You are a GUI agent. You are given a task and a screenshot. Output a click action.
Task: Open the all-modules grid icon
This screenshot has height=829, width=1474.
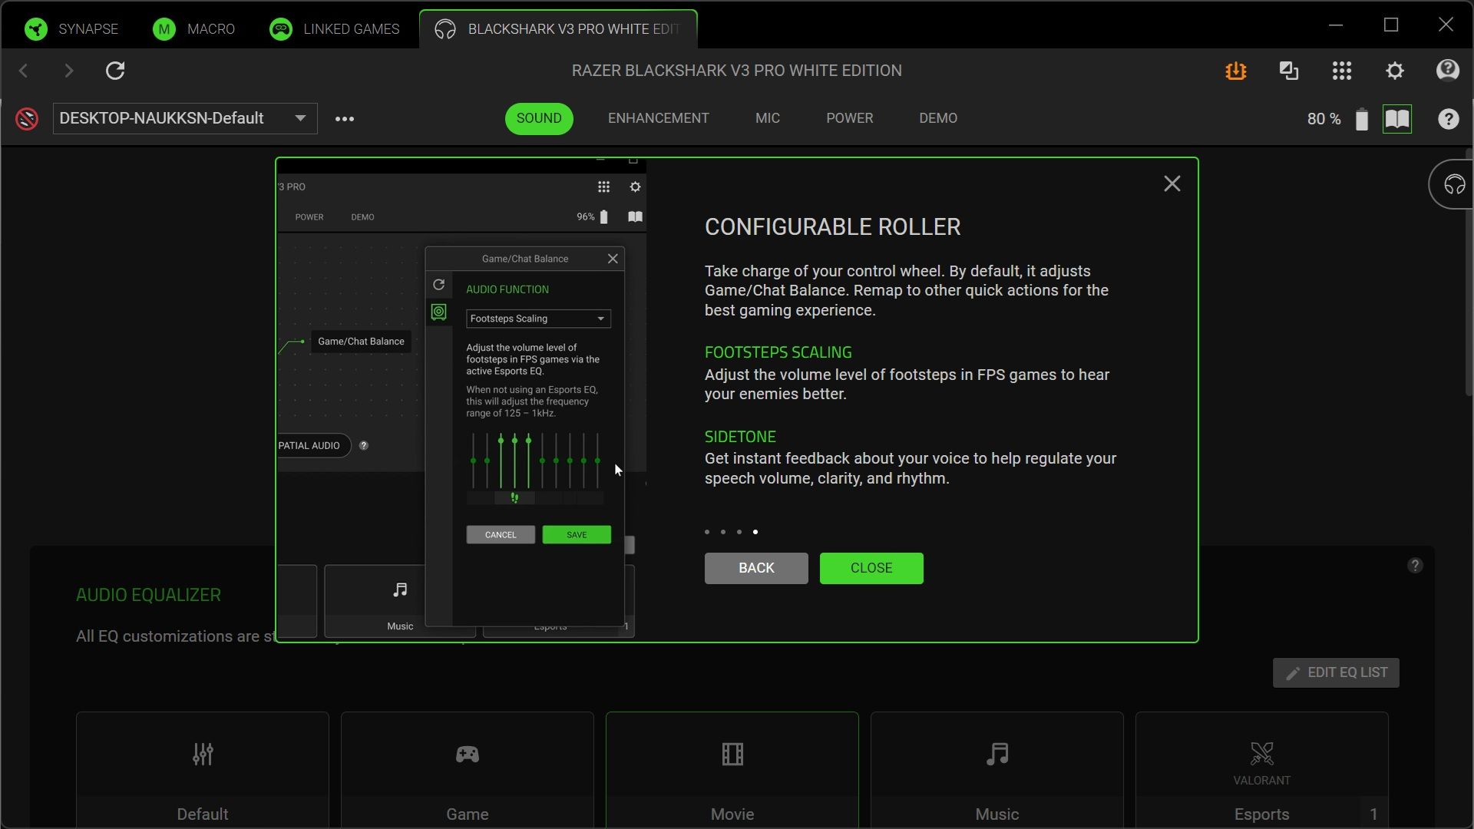(1342, 71)
